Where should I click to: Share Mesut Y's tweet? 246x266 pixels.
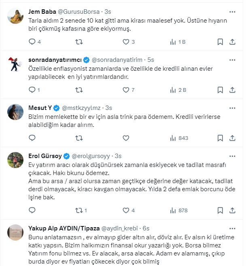pos(233,138)
